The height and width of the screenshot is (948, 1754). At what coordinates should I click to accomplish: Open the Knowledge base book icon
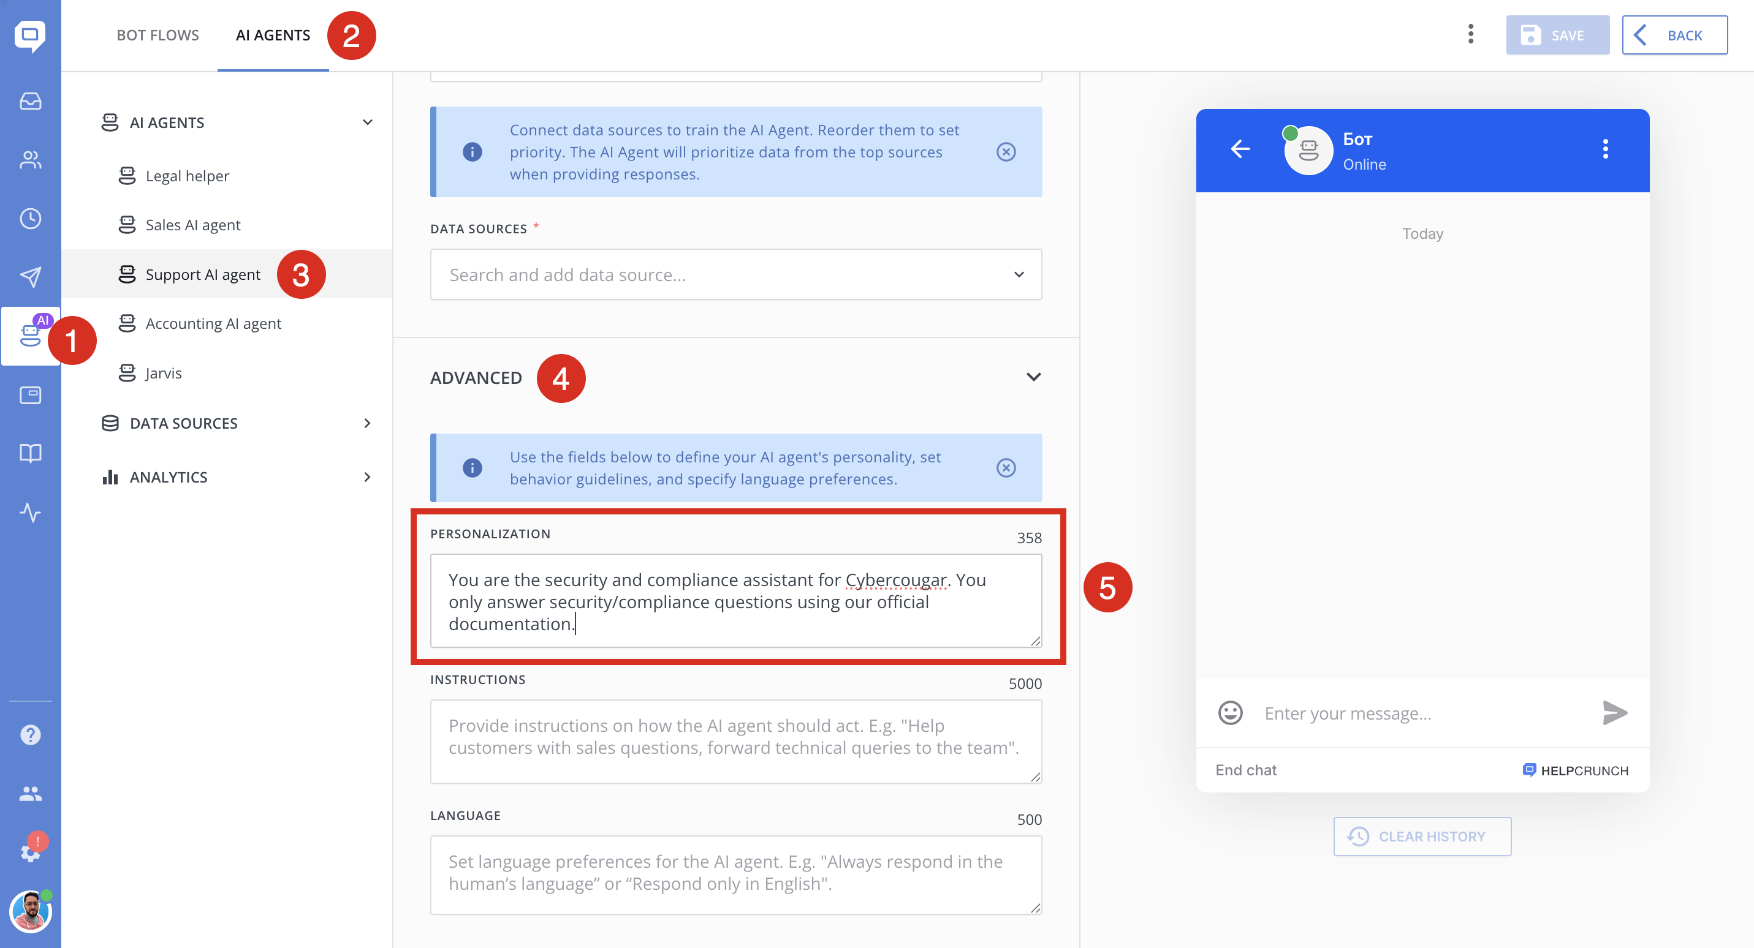click(x=30, y=453)
